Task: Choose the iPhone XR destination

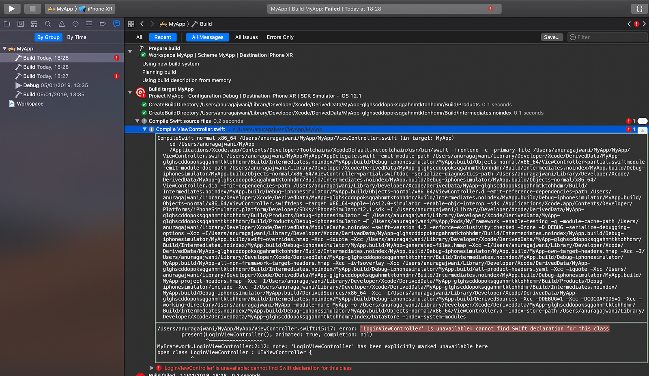Action: pos(97,9)
